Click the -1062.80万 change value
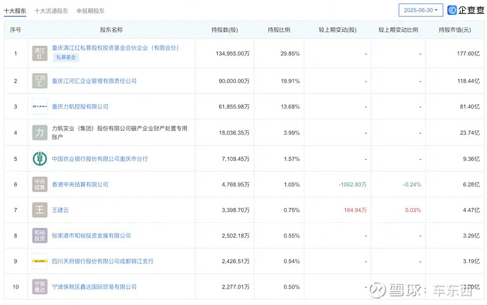Screen dimensions: 487x305 pos(352,184)
